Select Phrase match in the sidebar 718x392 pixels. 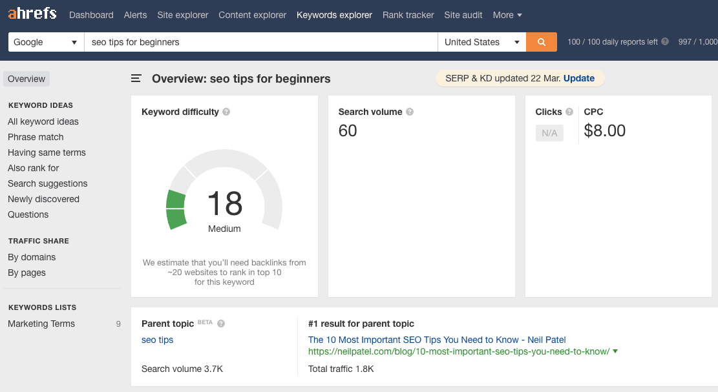(x=36, y=137)
